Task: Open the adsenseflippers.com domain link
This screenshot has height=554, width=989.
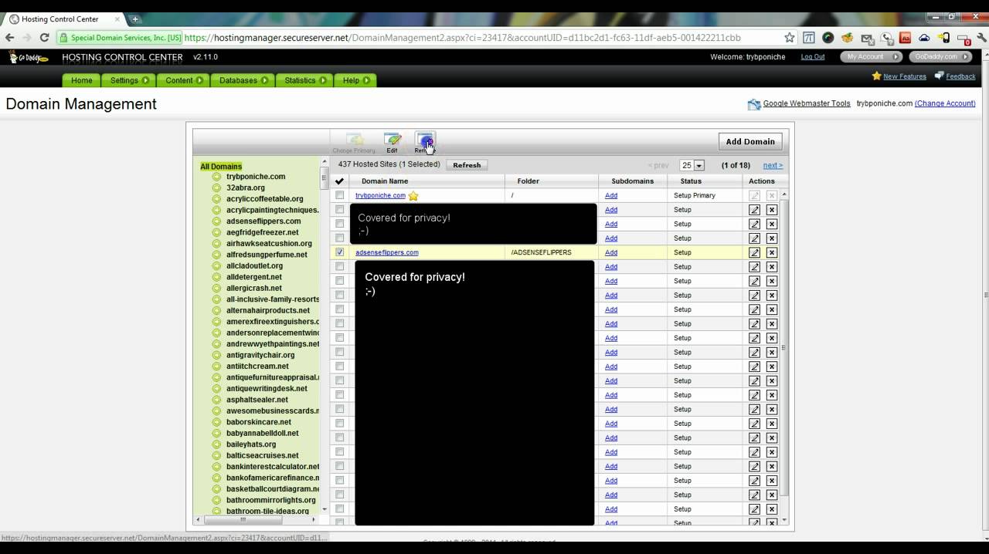Action: pyautogui.click(x=387, y=252)
